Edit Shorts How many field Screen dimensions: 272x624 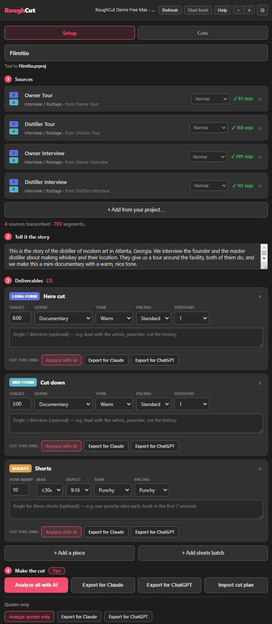coord(19,489)
